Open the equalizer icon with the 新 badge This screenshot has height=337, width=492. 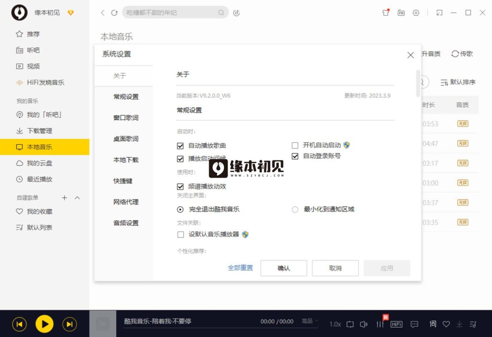pyautogui.click(x=380, y=324)
